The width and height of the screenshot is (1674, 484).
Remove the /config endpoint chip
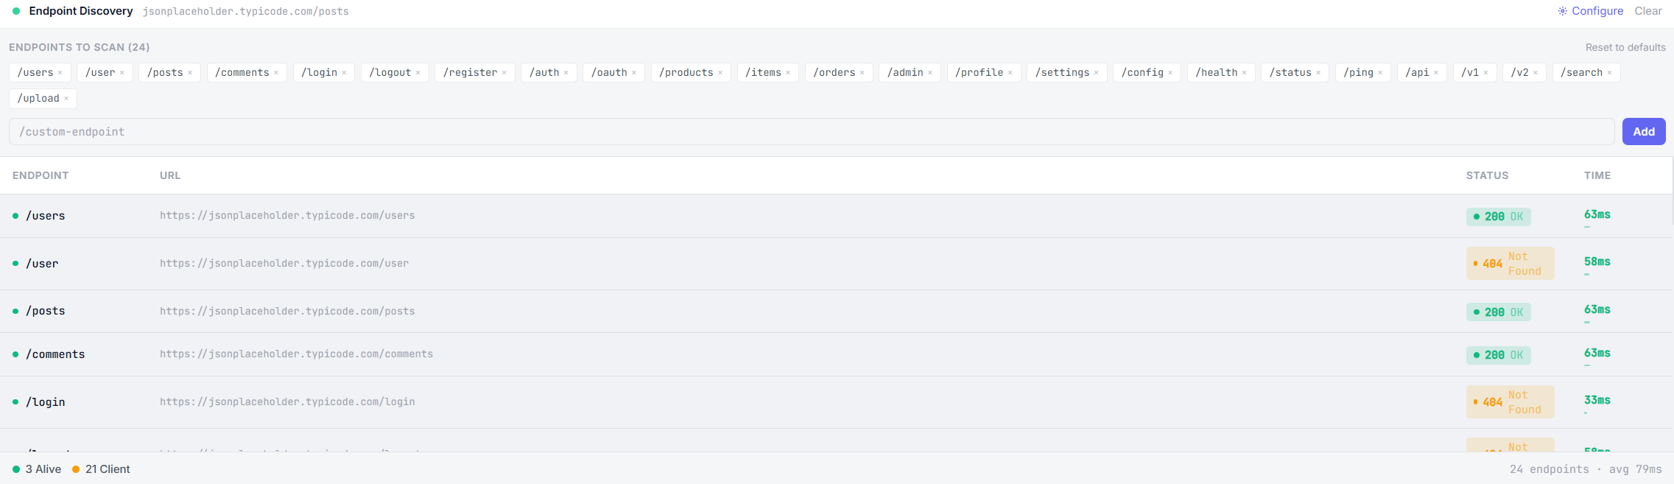click(1170, 73)
